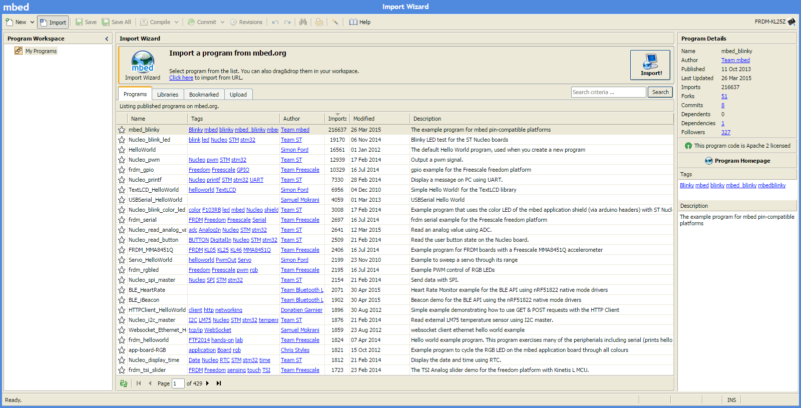
Task: Toggle bookmark star for Servo_HelloWorld
Action: (122, 260)
